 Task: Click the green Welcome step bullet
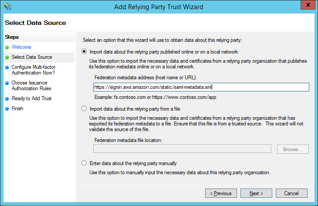click(7, 47)
